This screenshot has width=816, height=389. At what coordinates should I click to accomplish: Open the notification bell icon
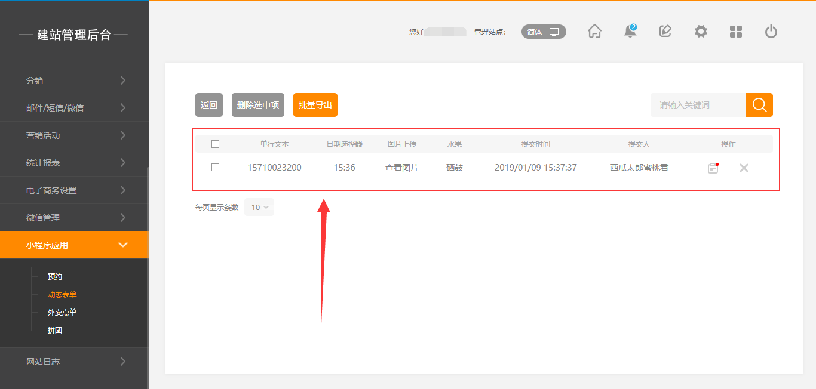630,32
